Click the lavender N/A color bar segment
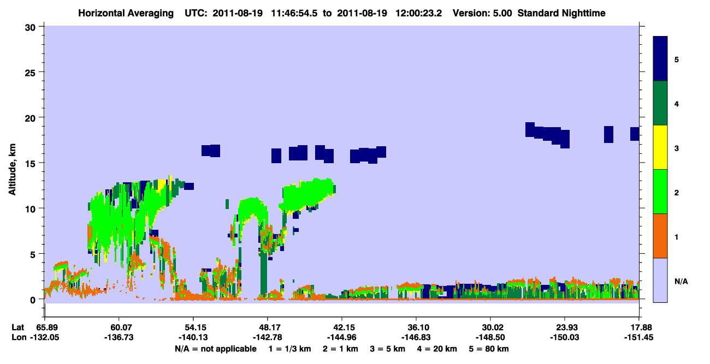The image size is (710, 364). [x=660, y=280]
